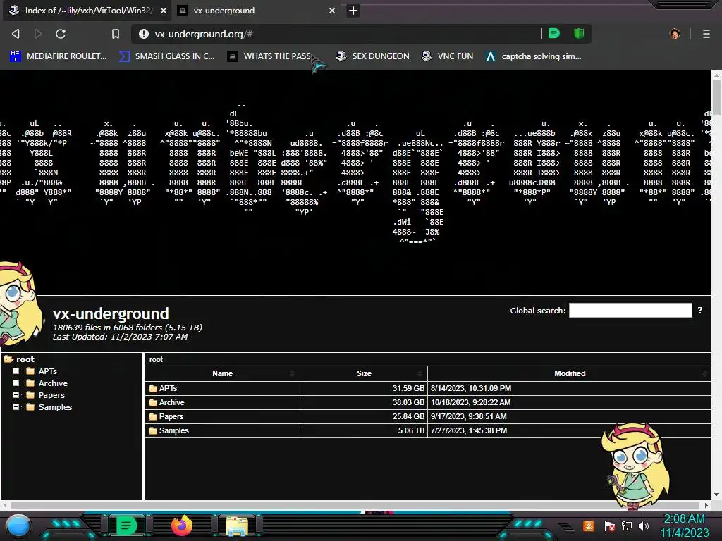This screenshot has width=722, height=541.
Task: Open the volume speaker tray icon
Action: pos(644,526)
